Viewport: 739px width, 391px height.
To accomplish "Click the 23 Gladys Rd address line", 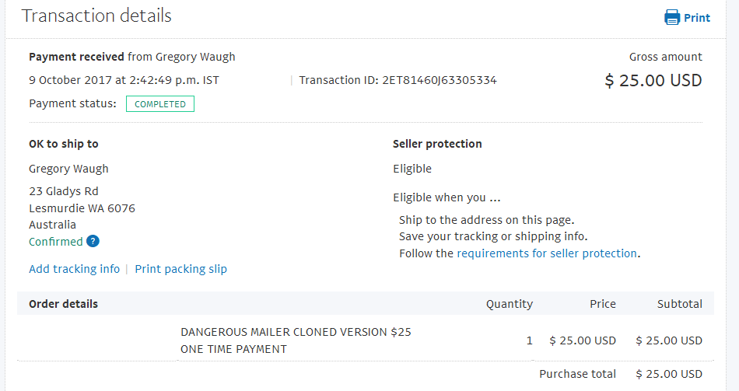I will coord(64,191).
